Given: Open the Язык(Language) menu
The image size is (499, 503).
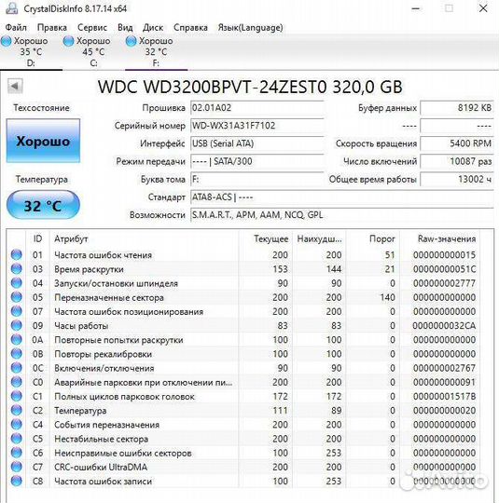Looking at the screenshot, I should click(x=250, y=28).
